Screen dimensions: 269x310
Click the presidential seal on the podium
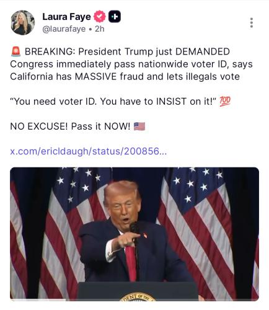tap(138, 297)
